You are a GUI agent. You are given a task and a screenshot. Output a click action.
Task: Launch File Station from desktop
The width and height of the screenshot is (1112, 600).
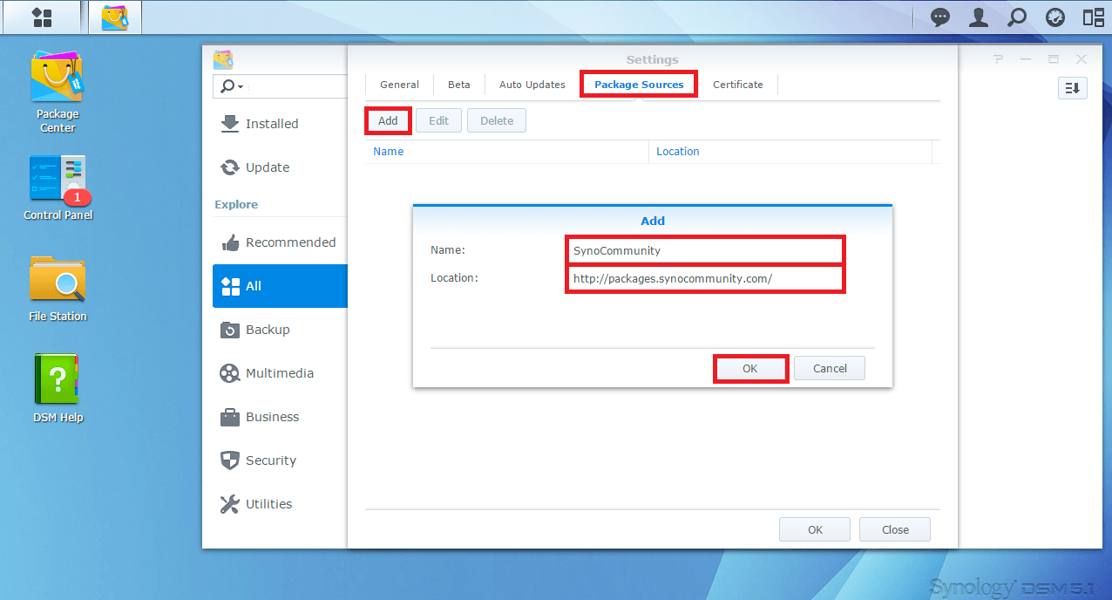point(58,288)
